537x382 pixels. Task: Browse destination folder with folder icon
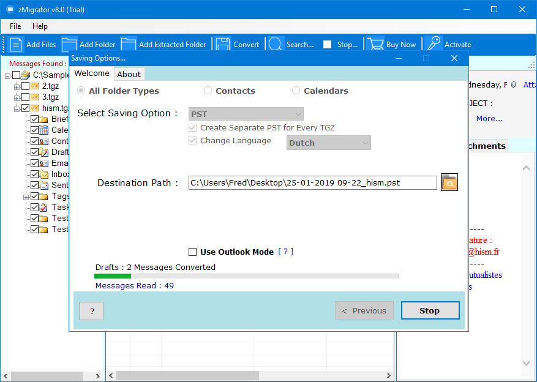(x=449, y=182)
